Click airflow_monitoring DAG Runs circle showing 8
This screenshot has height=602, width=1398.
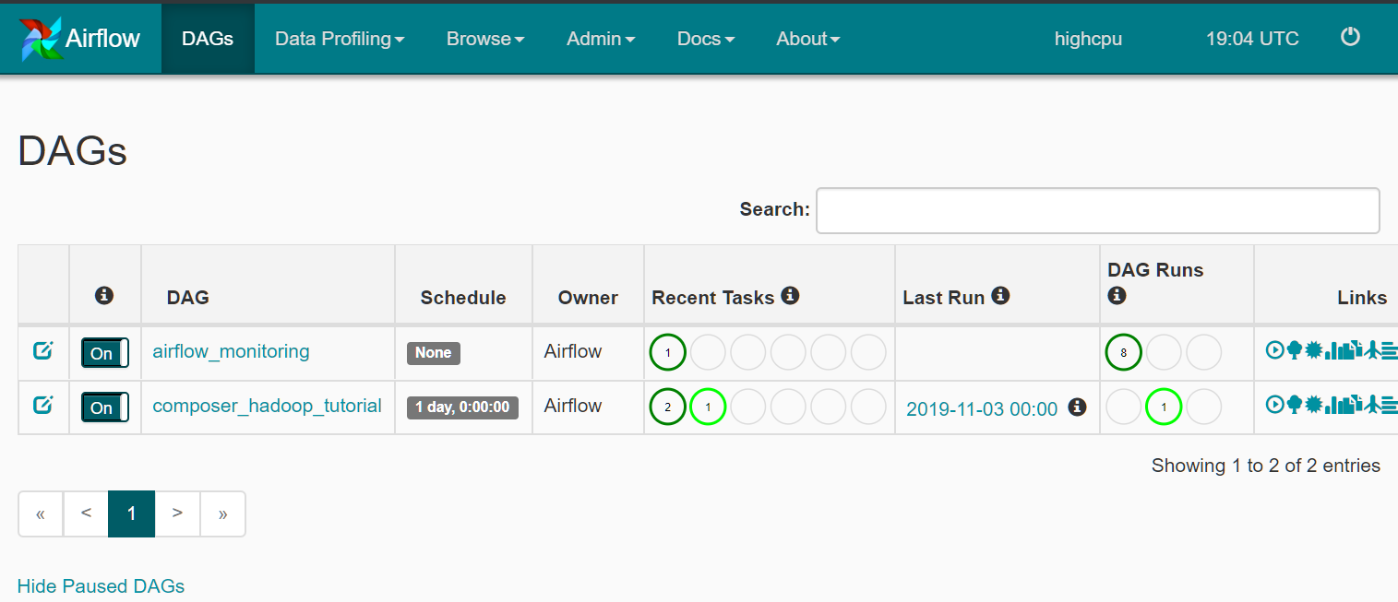[x=1123, y=352]
